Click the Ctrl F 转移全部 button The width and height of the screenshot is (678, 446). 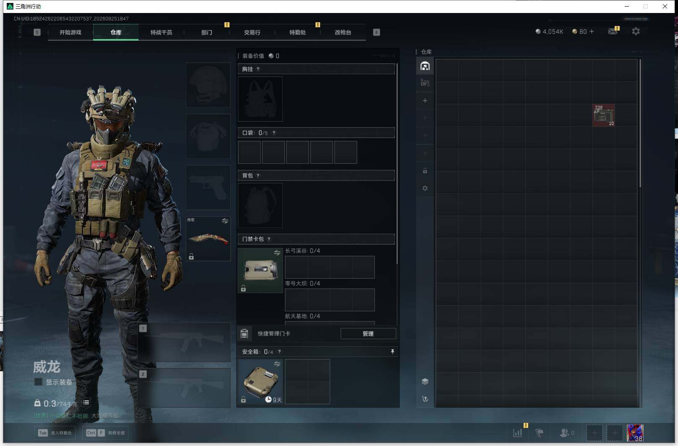[x=106, y=433]
